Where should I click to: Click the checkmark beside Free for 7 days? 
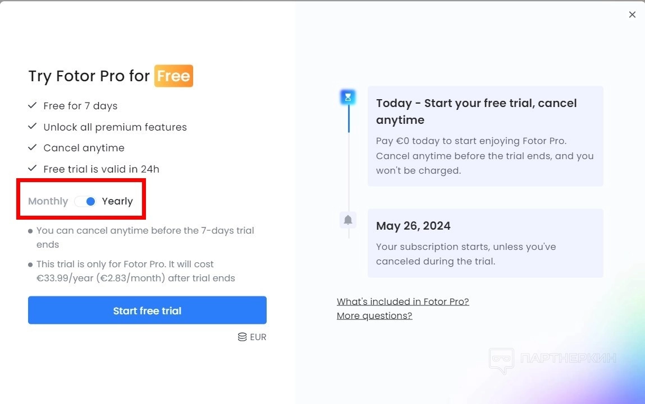pos(33,105)
